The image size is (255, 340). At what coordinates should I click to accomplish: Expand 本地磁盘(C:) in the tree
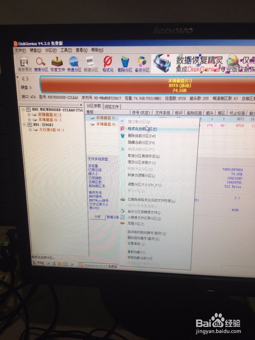29,115
